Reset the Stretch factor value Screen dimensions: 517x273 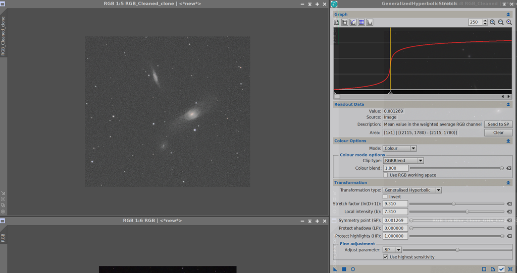[509, 204]
